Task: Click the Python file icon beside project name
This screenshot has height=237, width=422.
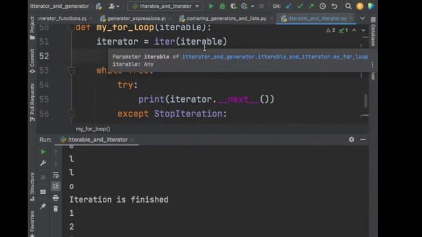Action: [x=99, y=6]
